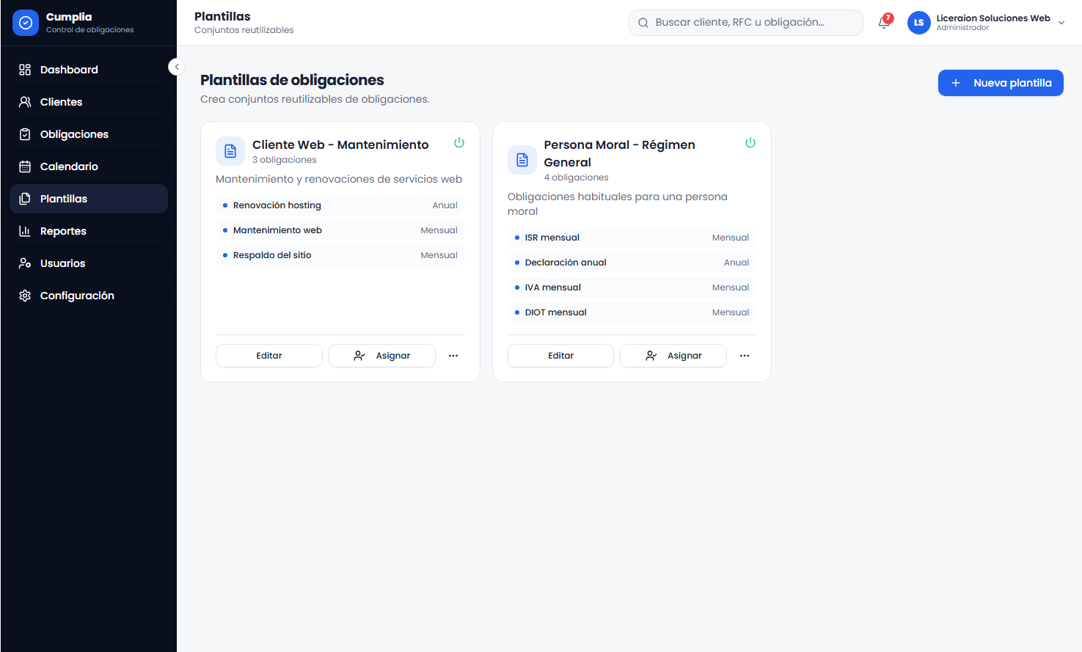This screenshot has width=1082, height=652.
Task: Go to Dashboard in the sidebar
Action: tap(89, 70)
